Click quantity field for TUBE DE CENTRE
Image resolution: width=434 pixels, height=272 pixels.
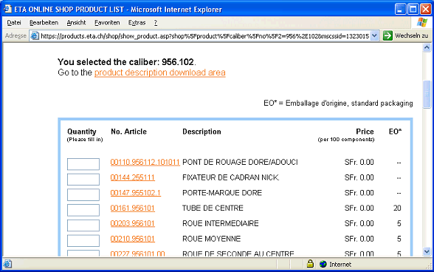coord(83,210)
